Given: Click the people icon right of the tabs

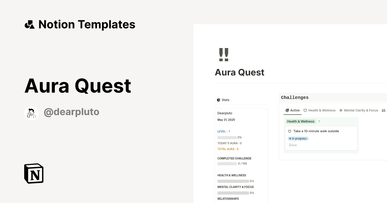Looking at the screenshot, I should tap(383, 110).
